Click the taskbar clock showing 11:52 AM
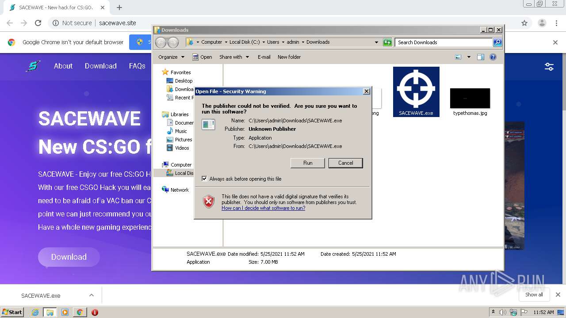This screenshot has height=318, width=566. [x=543, y=312]
